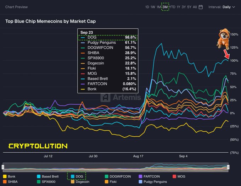
Task: Click the Sep 4 x-axis label
Action: (183, 156)
